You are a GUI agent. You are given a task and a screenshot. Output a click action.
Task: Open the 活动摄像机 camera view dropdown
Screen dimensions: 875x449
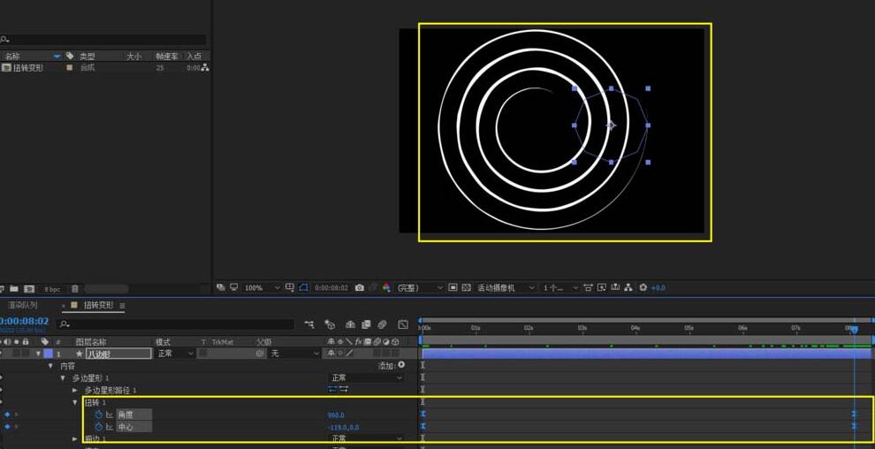tap(506, 288)
